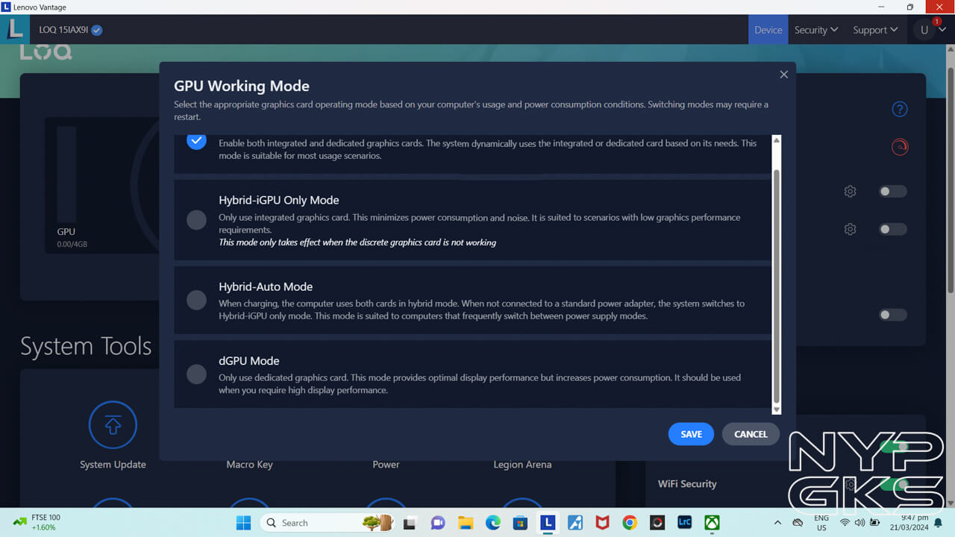Expand the Security dropdown menu
Screen dimensions: 955x537
tap(815, 30)
